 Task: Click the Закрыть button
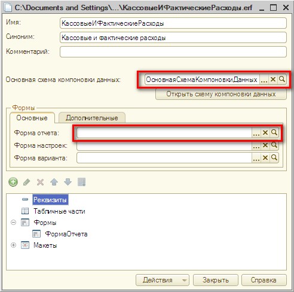[216, 280]
